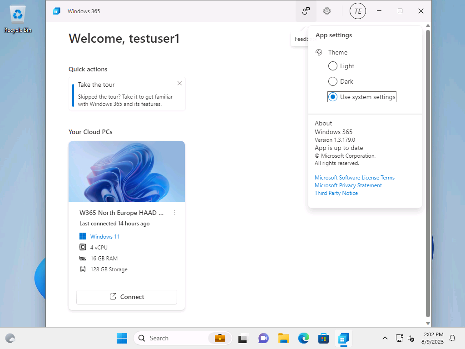Click the W365 North Europe HAAD title

(121, 213)
